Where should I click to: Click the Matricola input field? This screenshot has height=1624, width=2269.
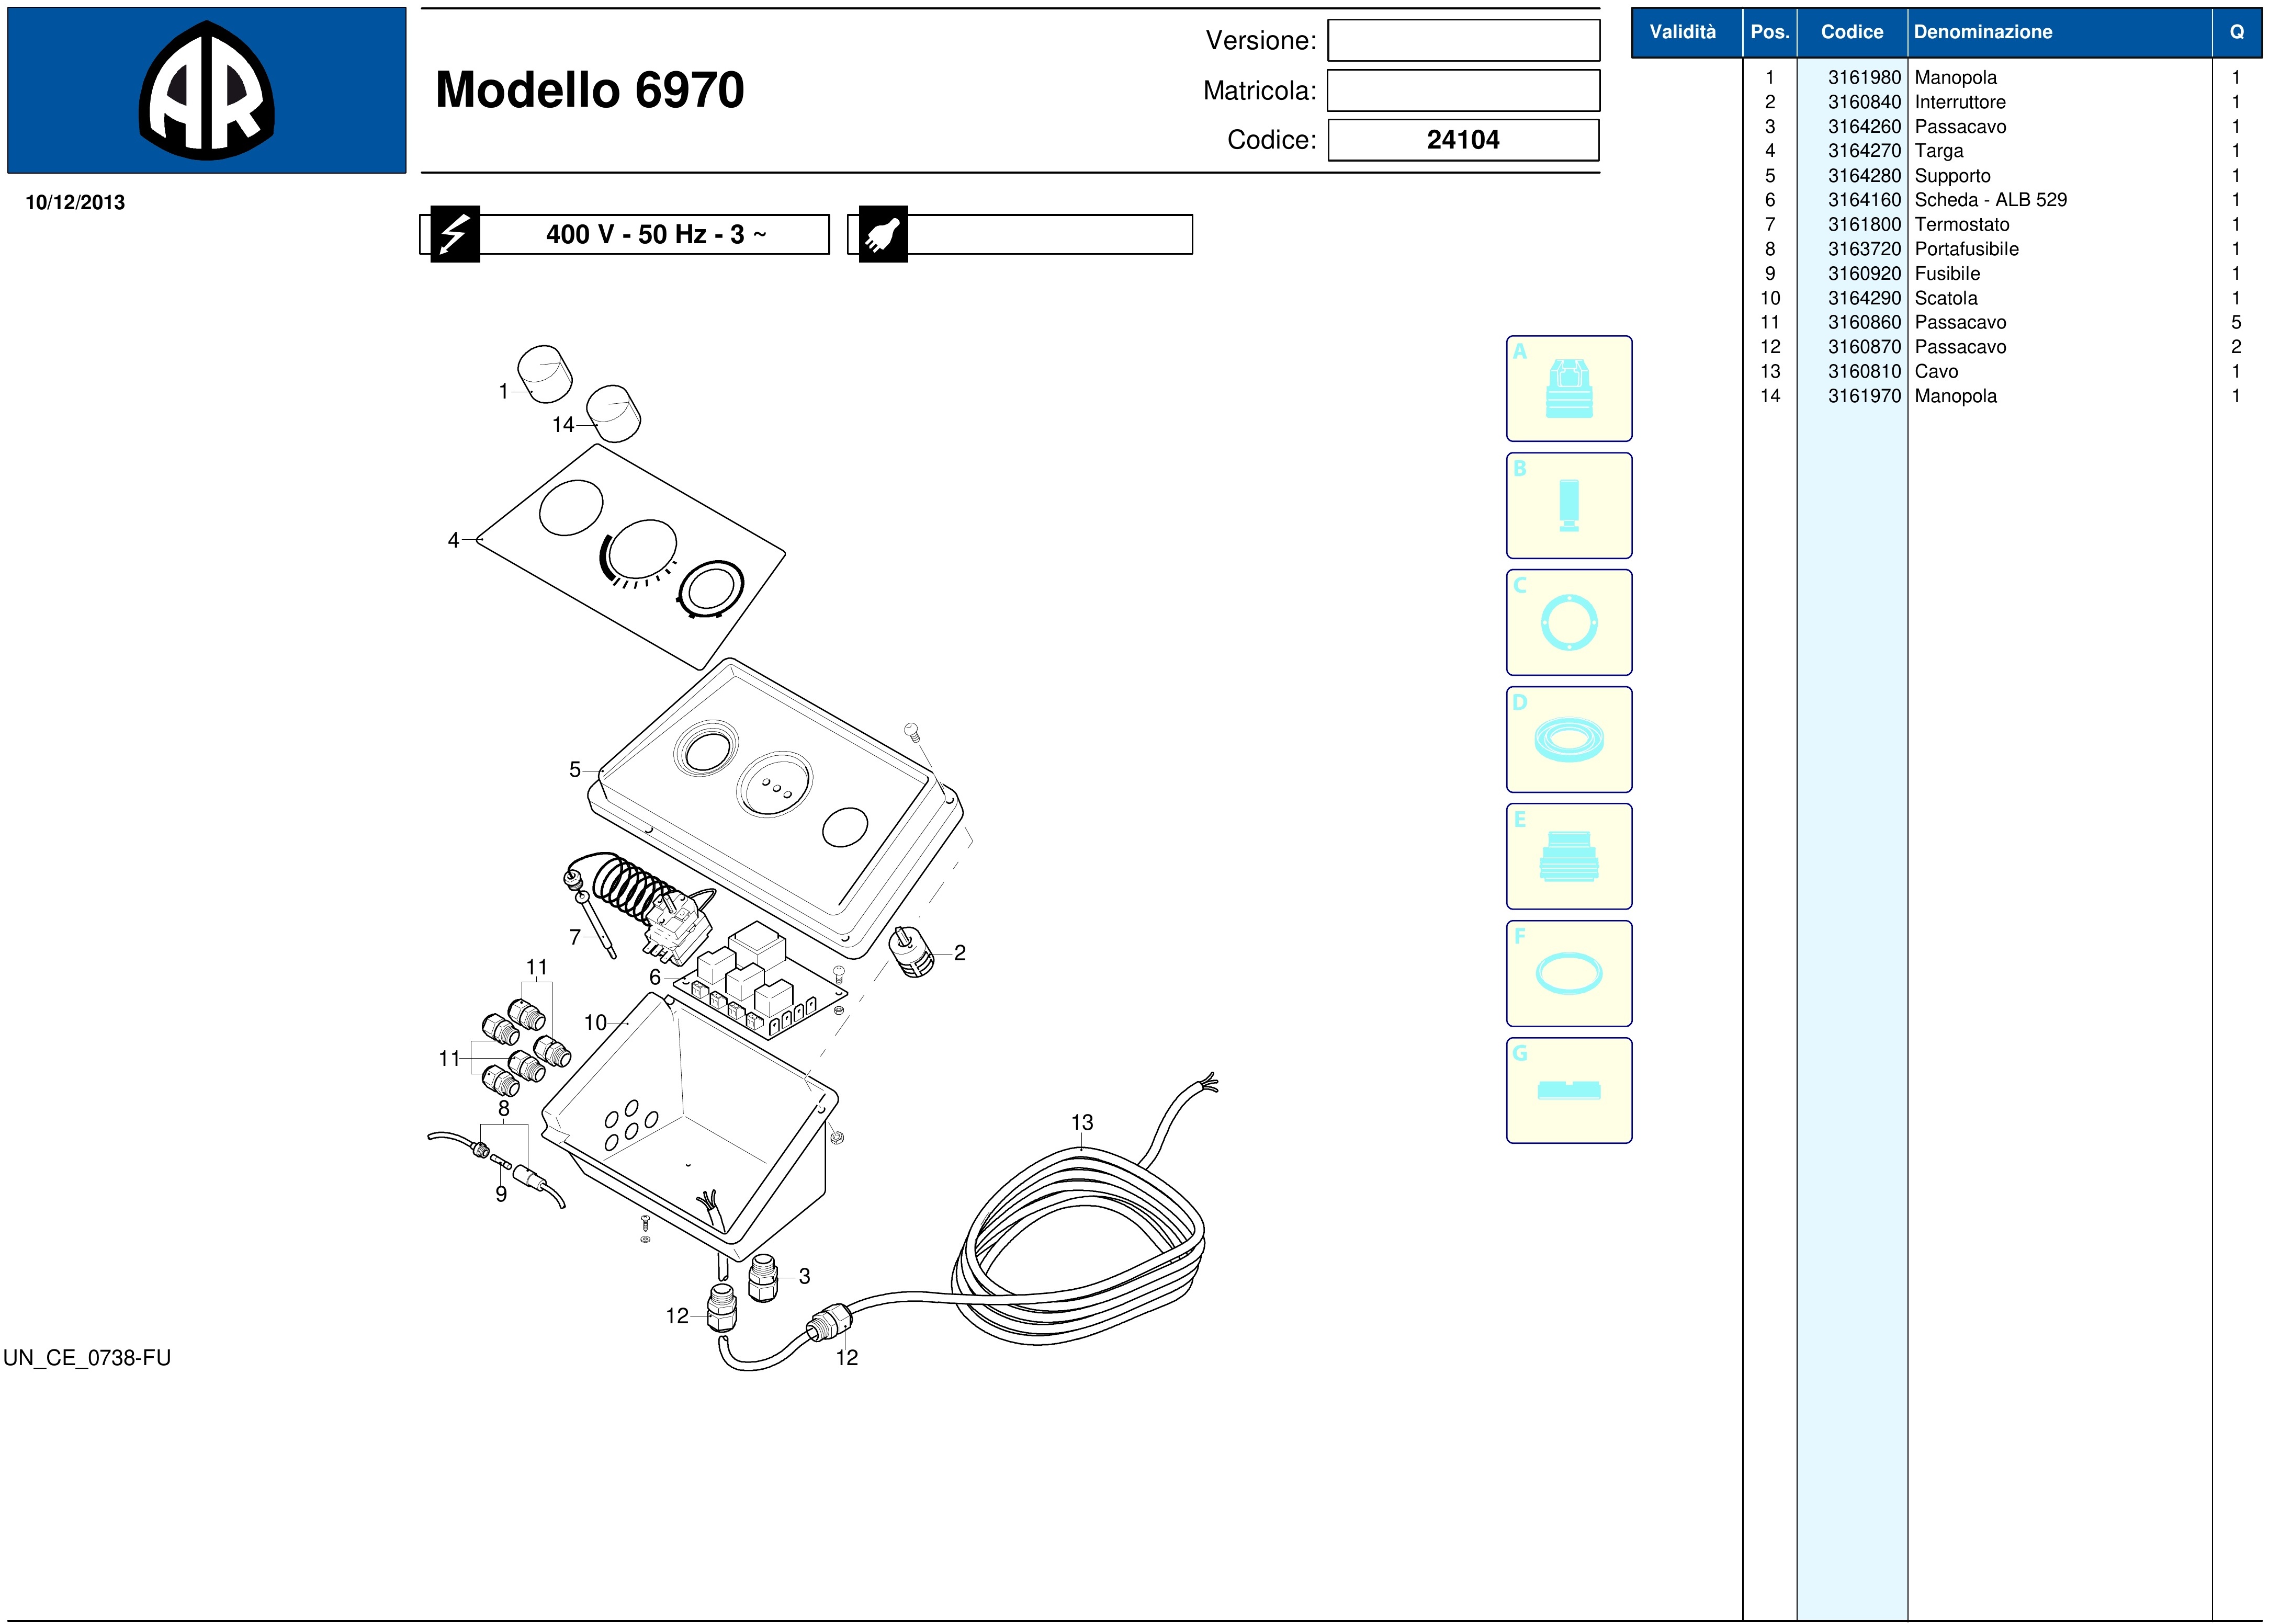coord(1462,91)
